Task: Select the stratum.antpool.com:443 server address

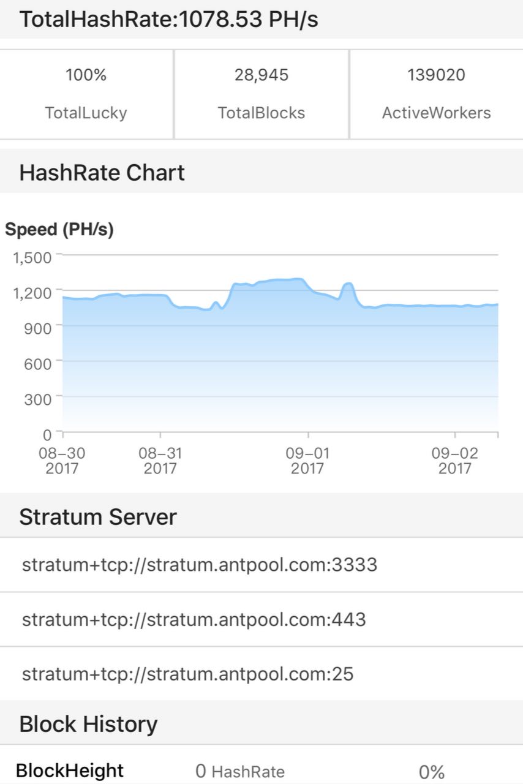Action: [x=194, y=619]
